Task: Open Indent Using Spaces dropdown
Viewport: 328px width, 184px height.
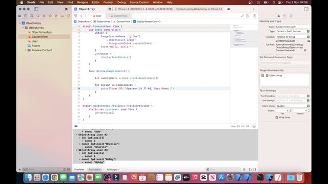Action: coord(293,106)
